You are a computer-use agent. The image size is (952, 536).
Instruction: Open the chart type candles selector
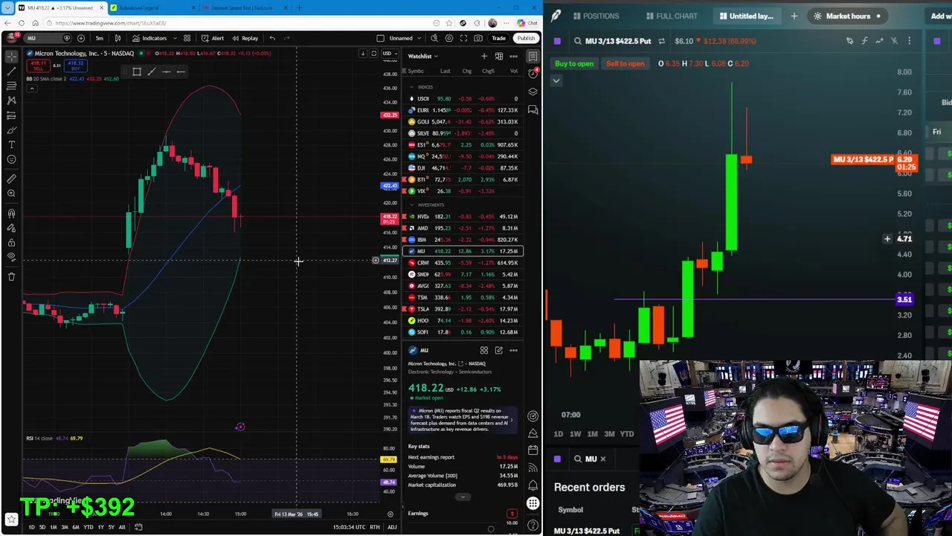click(x=118, y=38)
